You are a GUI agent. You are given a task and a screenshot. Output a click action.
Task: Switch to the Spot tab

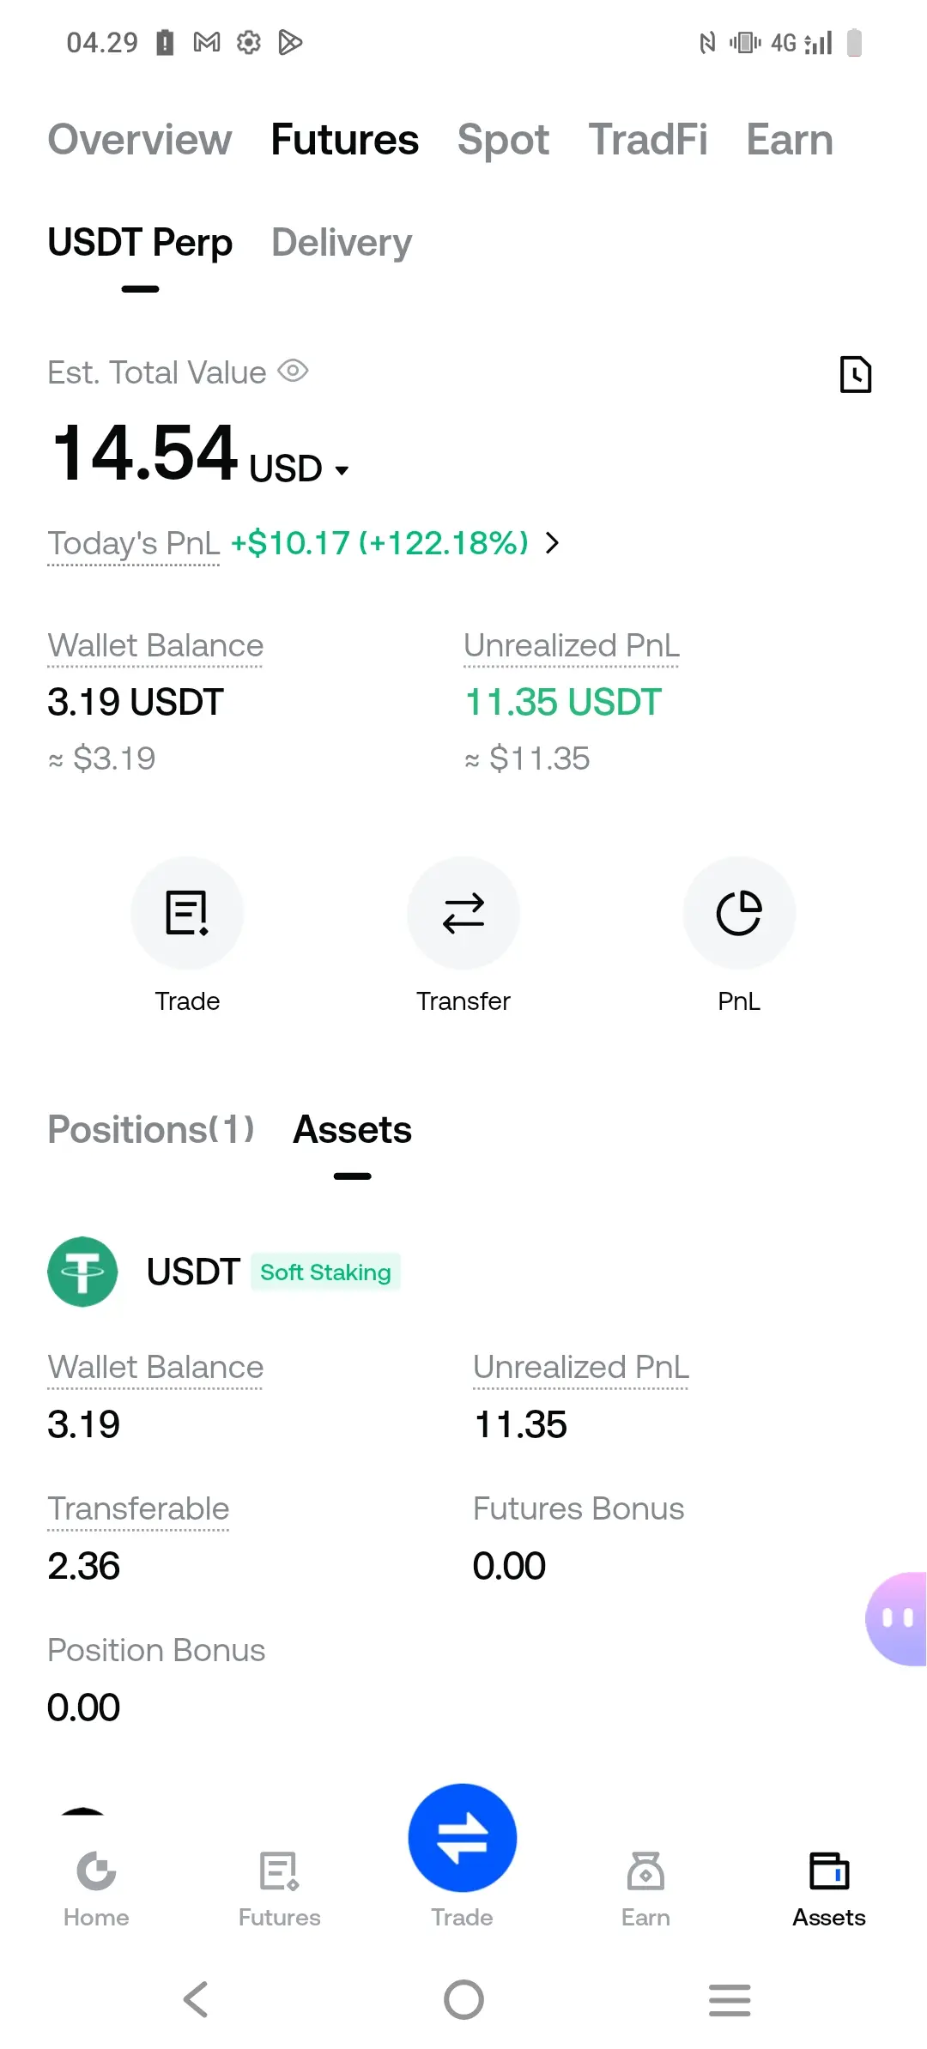click(503, 140)
